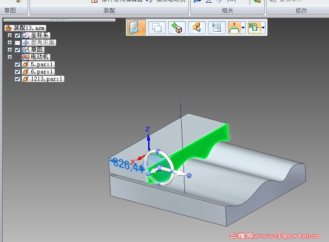This screenshot has width=329, height=242.
Task: Click the blue knob at steering wheel arrow end
Action: point(189,175)
